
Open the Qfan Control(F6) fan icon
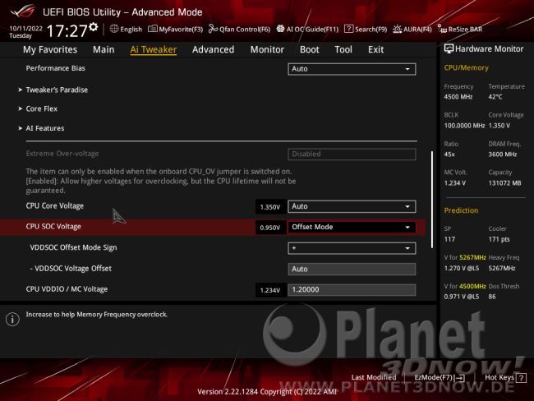coord(213,29)
